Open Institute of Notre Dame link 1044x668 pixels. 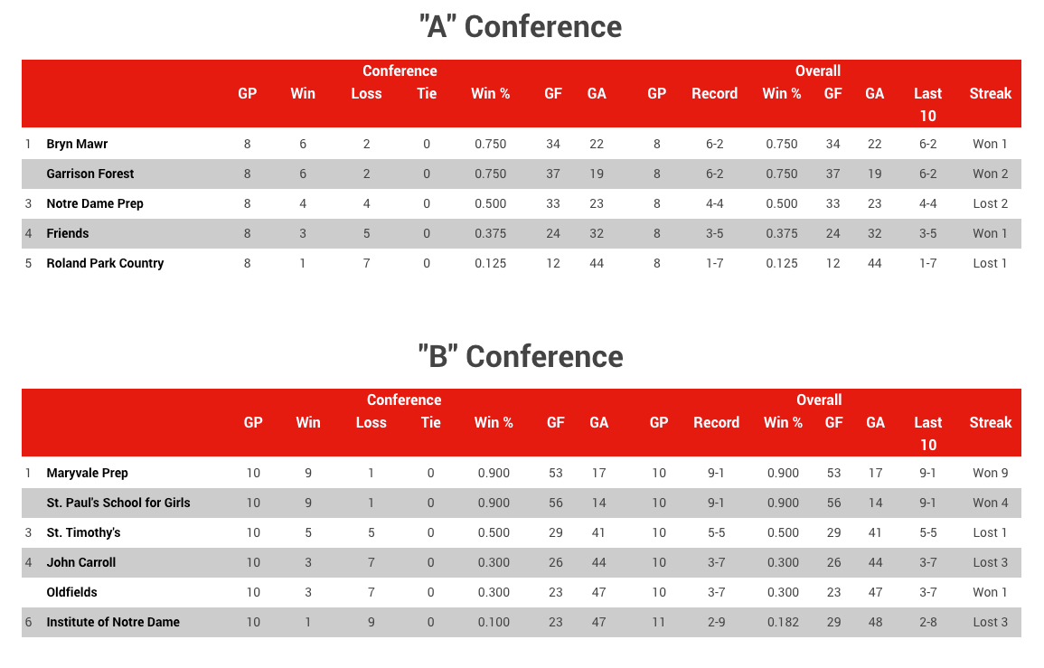tap(112, 622)
